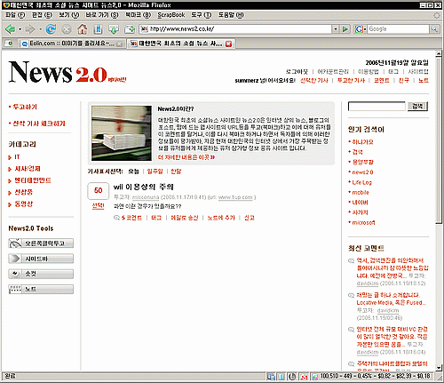Open the Edit (E) menu
Image resolution: width=444 pixels, height=383 pixels.
(x=42, y=15)
